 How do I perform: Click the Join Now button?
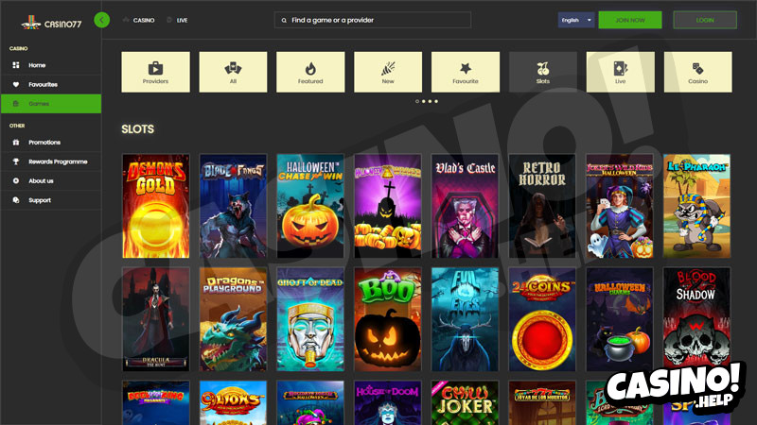630,20
